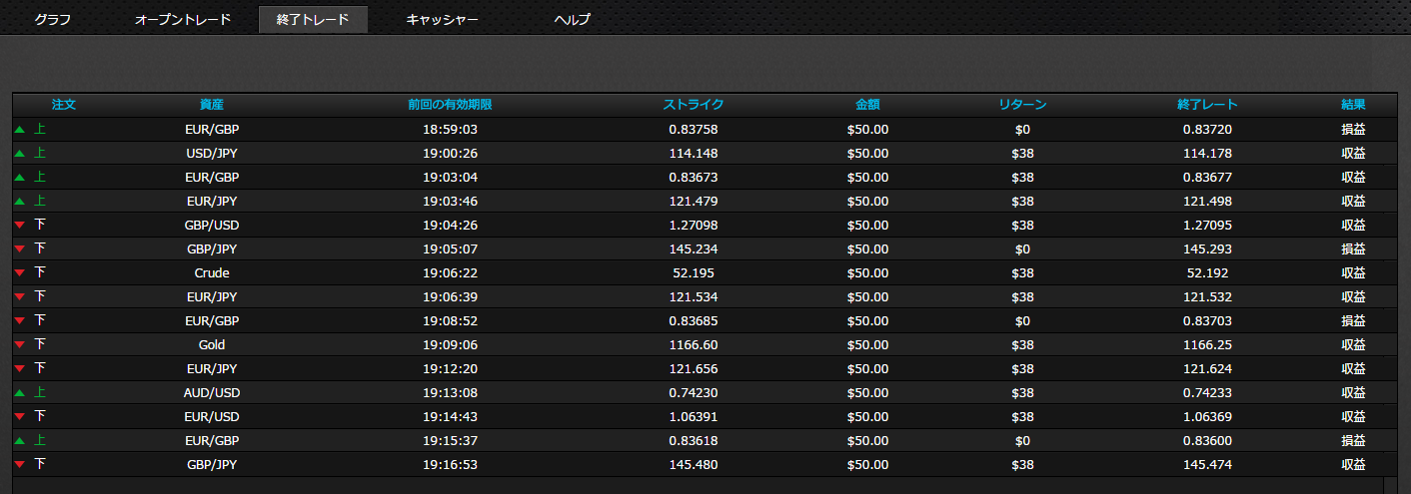This screenshot has height=494, width=1411.
Task: Sort by the 金額 column header
Action: pyautogui.click(x=867, y=105)
